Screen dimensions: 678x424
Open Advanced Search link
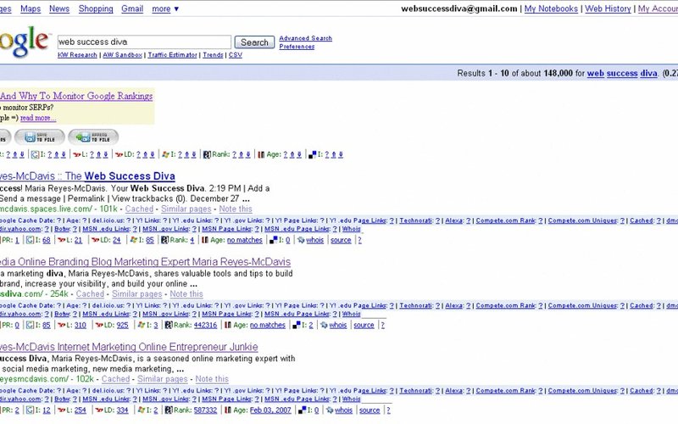[306, 38]
